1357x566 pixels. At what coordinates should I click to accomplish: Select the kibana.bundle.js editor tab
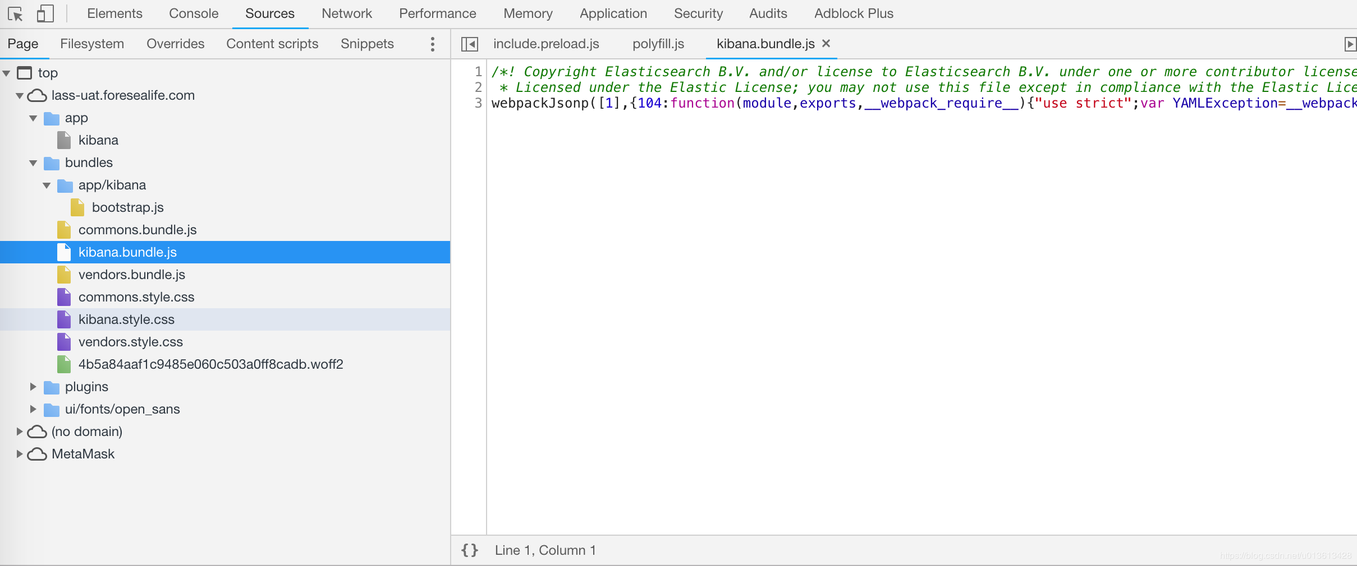click(765, 44)
